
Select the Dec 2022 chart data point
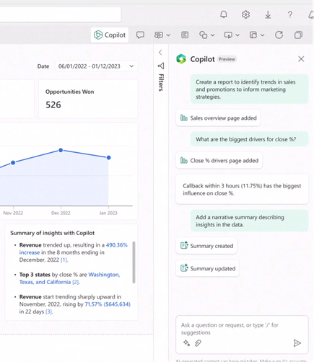(x=61, y=150)
